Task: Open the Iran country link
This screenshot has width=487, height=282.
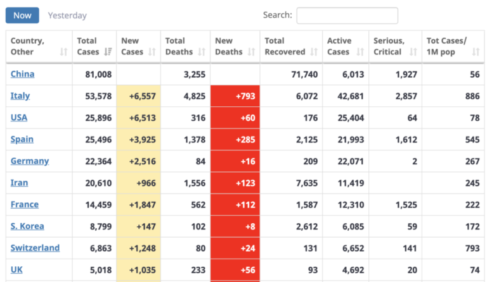Action: 19,183
